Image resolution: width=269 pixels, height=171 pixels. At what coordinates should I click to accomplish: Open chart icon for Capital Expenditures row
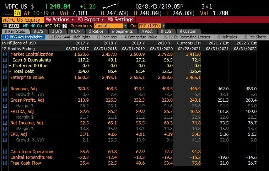[5, 157]
